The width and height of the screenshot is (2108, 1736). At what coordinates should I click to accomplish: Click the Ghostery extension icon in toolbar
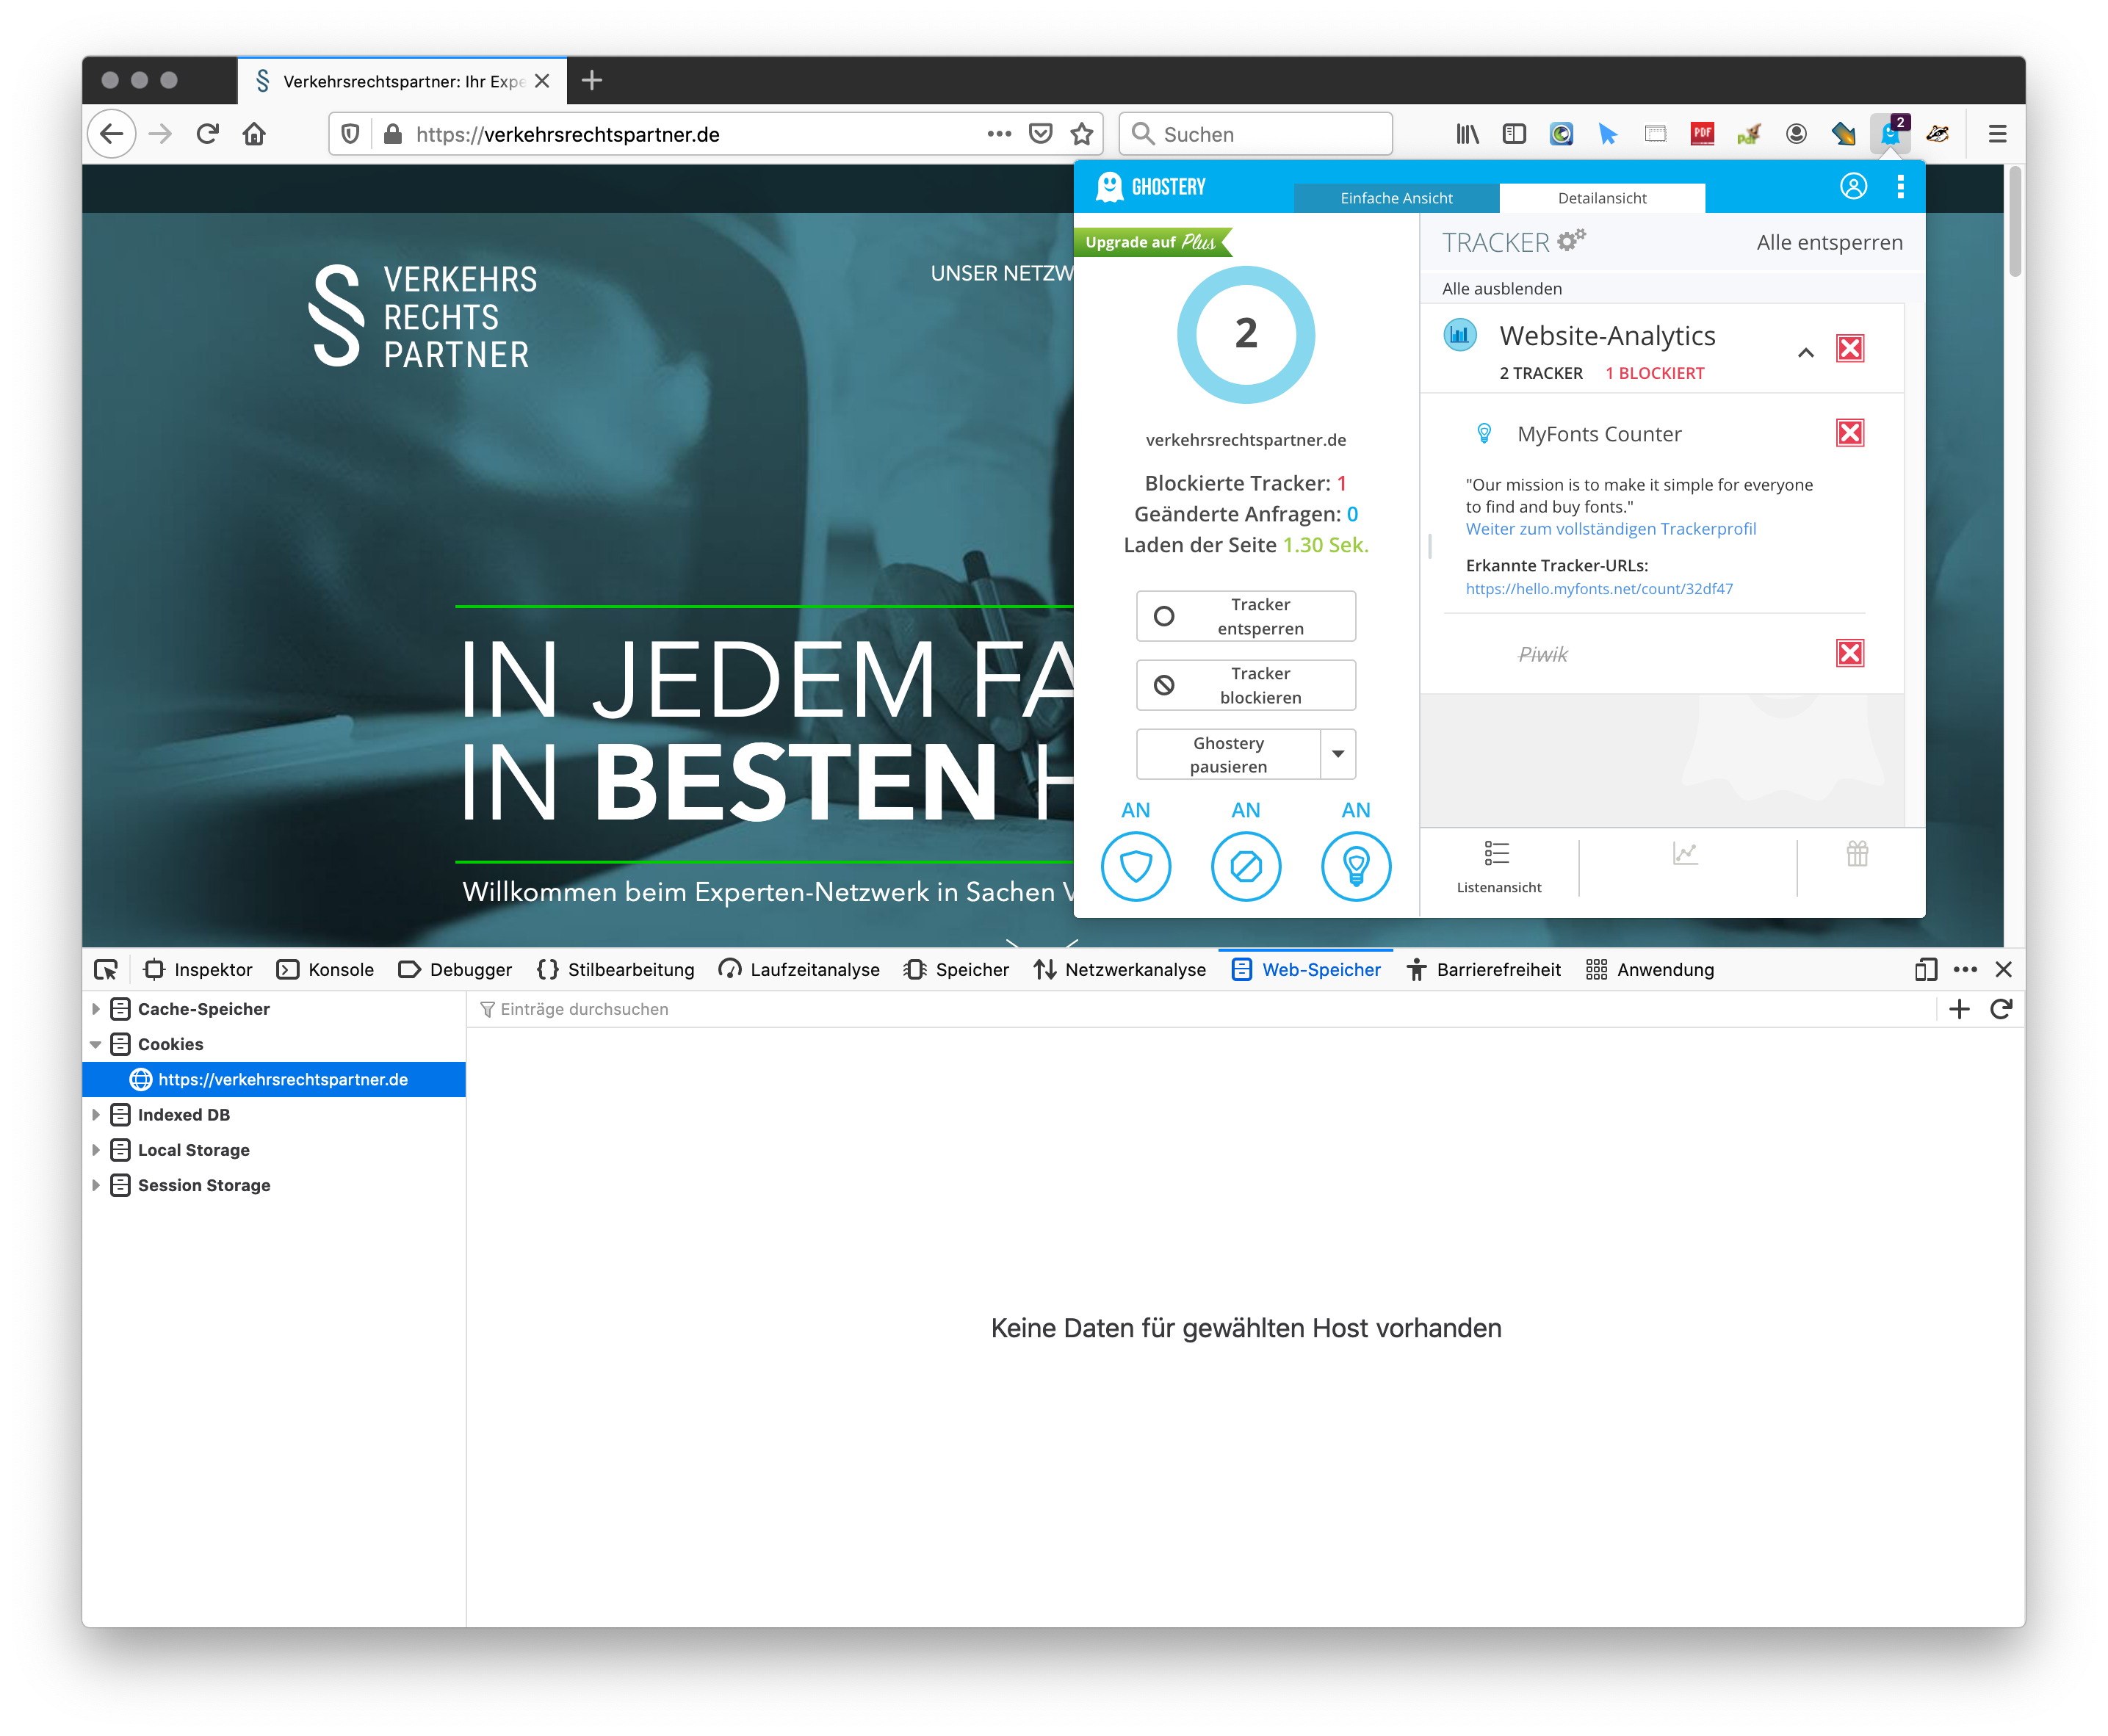coord(1889,134)
